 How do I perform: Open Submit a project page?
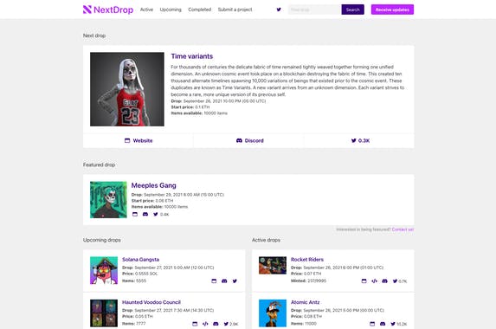pyautogui.click(x=235, y=10)
